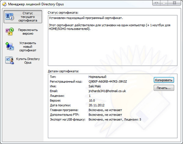
Task: Close the license manager window
Action: coord(174,3)
